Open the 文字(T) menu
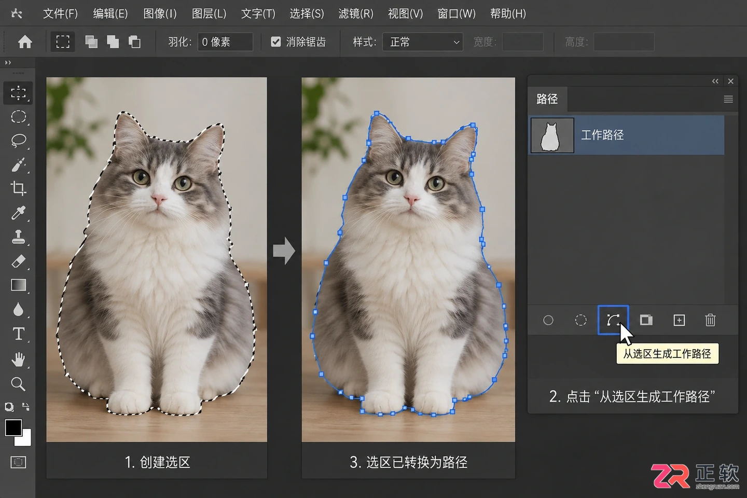The width and height of the screenshot is (747, 498). point(258,13)
